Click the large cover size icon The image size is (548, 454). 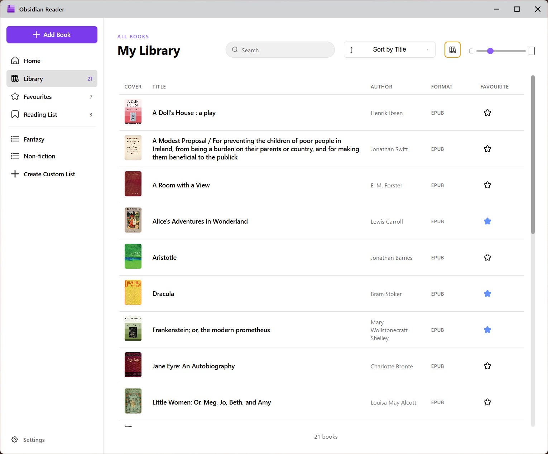532,51
